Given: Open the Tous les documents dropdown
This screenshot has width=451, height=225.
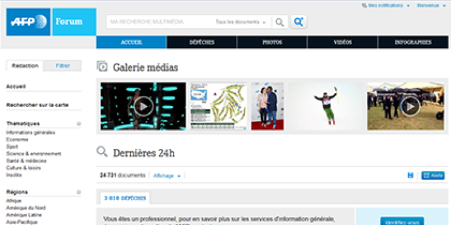Looking at the screenshot, I should pos(240,22).
